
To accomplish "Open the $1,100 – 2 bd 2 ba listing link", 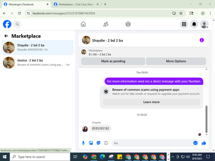I will point(100,54).
